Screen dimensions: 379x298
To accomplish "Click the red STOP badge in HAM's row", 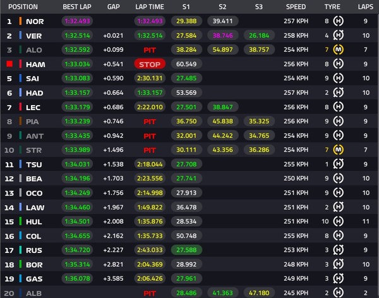I will point(150,64).
